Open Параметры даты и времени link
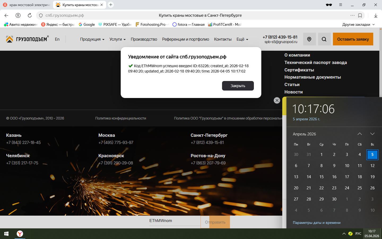This screenshot has width=382, height=239. (x=317, y=223)
